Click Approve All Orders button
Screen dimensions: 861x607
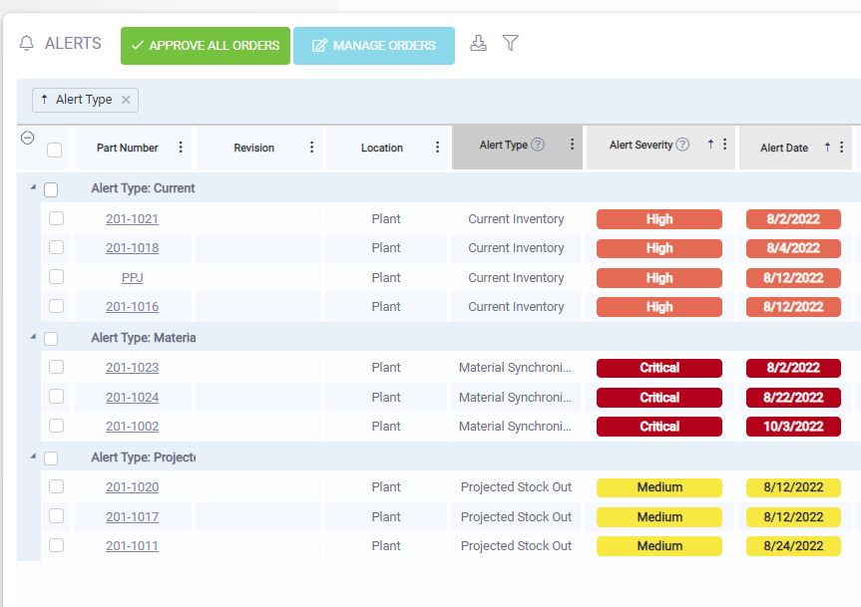pos(206,46)
